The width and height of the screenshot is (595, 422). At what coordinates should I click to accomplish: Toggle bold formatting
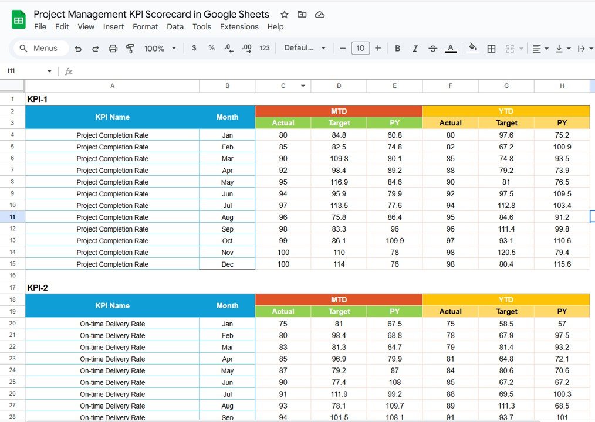[x=397, y=49]
